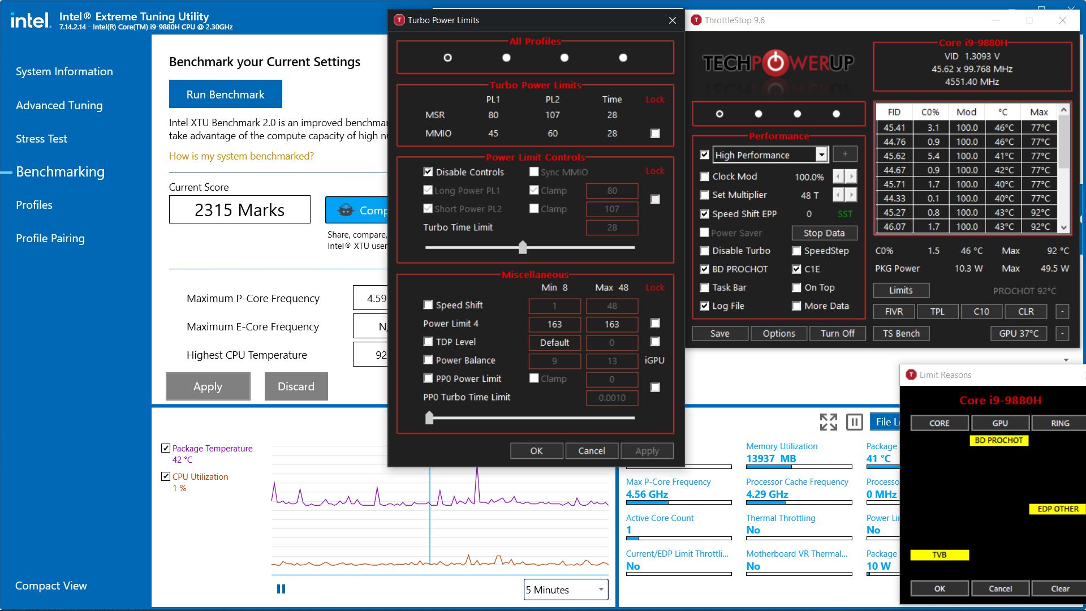Toggle the TDP Level checkbox
The height and width of the screenshot is (611, 1086).
[x=428, y=342]
